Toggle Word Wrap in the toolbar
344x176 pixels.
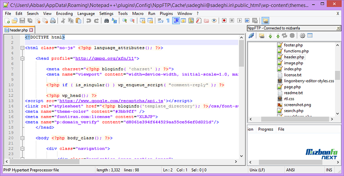[160, 21]
